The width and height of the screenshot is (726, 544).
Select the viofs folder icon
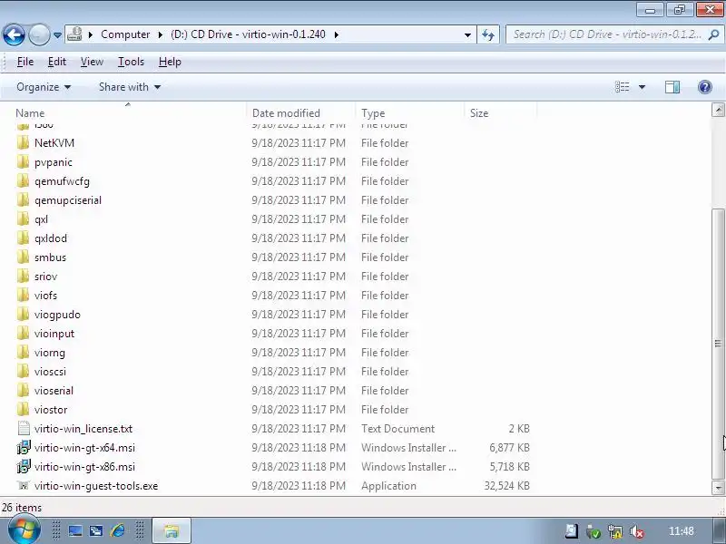coord(24,296)
